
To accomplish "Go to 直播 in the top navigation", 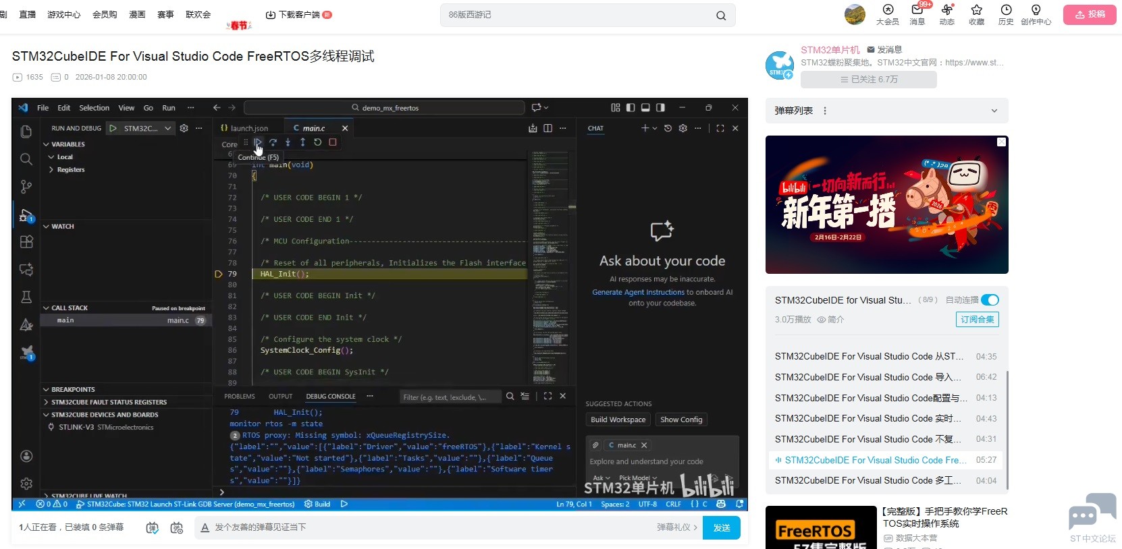I will click(28, 15).
